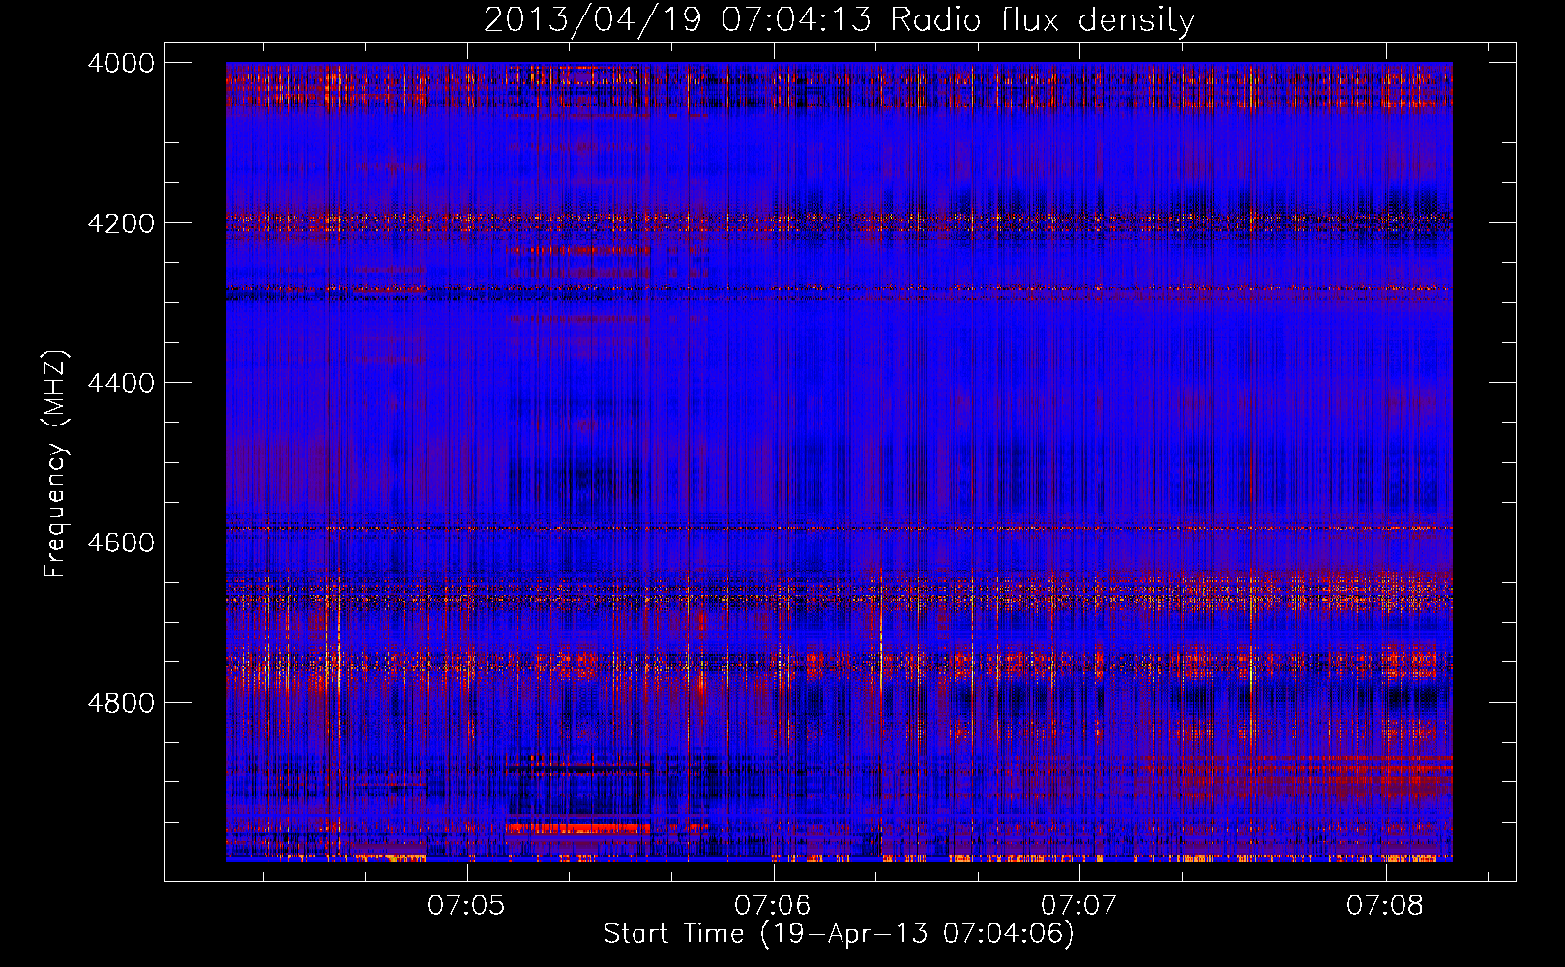Click the 07:07 time tick label
The width and height of the screenshot is (1565, 967).
point(1078,905)
